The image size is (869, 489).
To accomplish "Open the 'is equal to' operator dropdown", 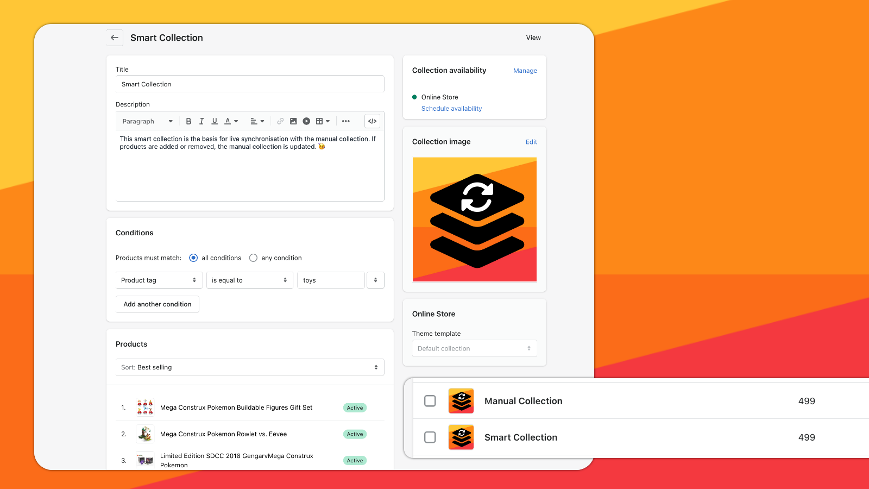I will (250, 280).
